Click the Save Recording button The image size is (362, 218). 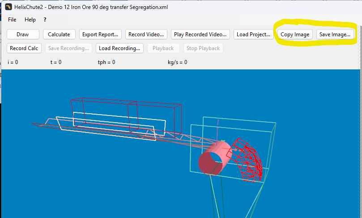tap(68, 48)
